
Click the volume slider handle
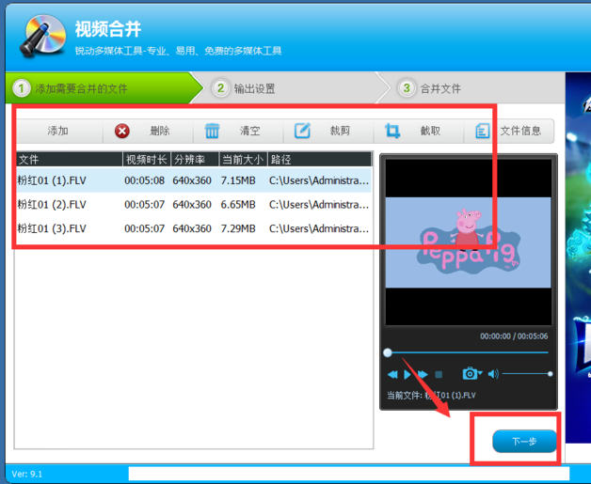551,374
